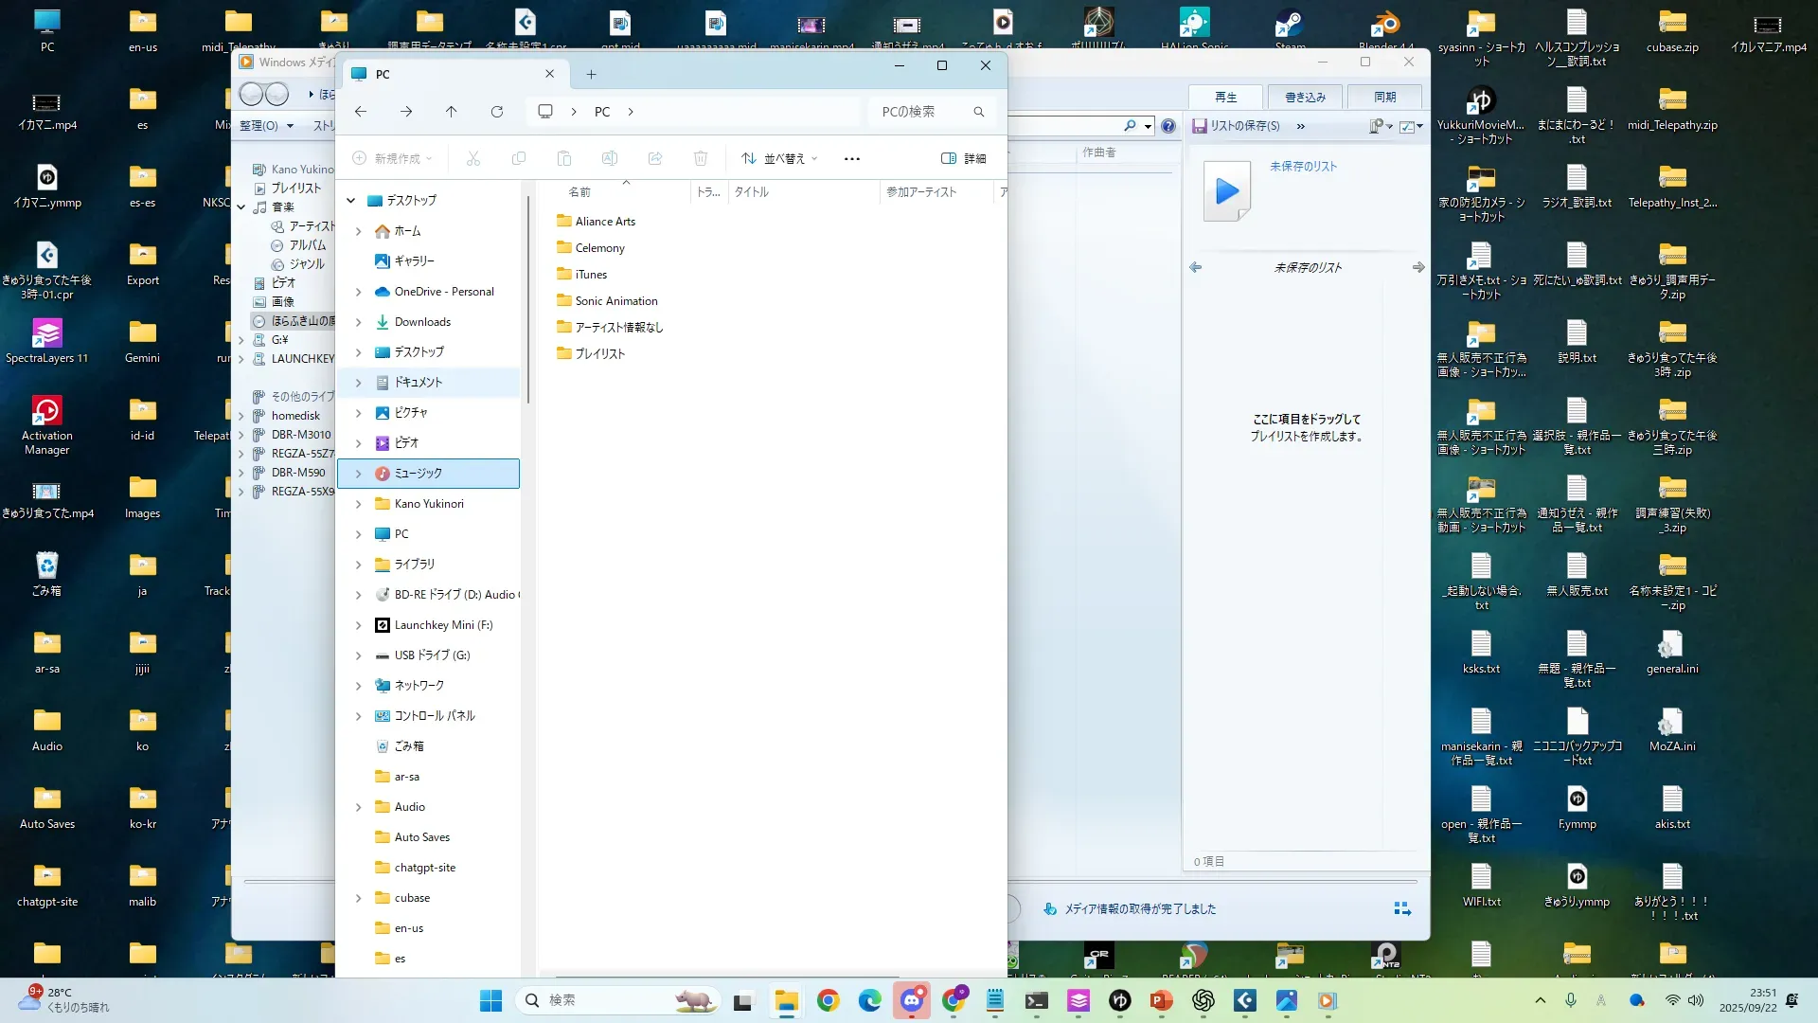Click the play button thumbnail in playlist pane
Image resolution: width=1818 pixels, height=1023 pixels.
1227,191
